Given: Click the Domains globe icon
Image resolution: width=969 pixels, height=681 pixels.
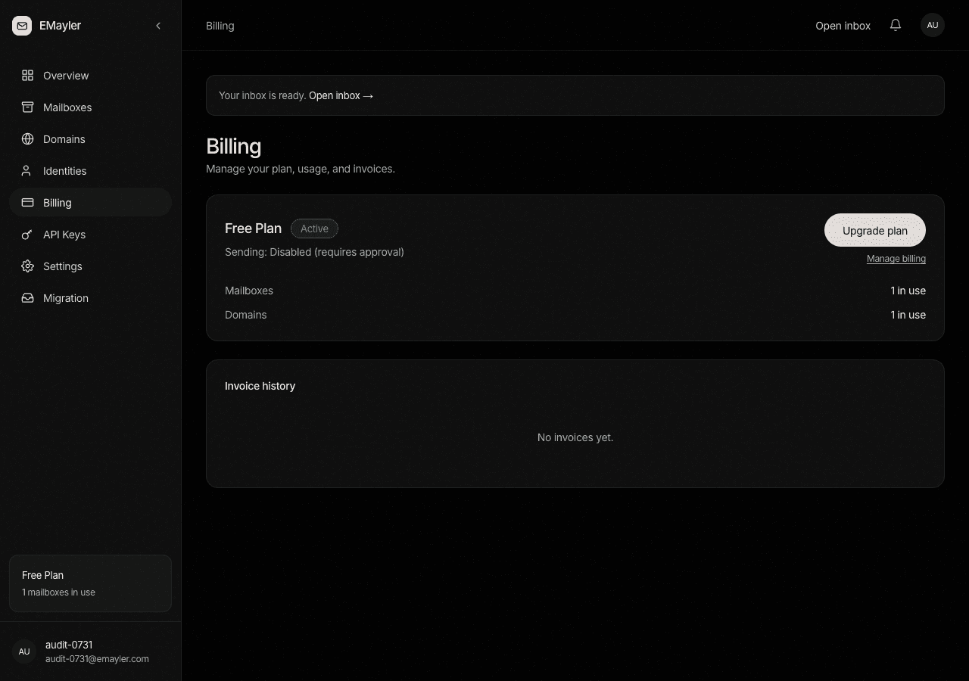Looking at the screenshot, I should pyautogui.click(x=27, y=139).
